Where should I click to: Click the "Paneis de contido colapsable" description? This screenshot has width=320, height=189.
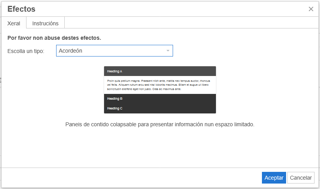(x=160, y=125)
